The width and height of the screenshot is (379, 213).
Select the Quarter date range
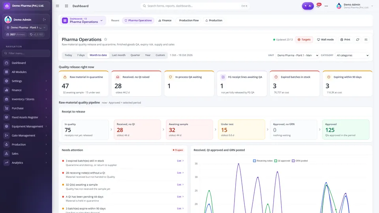135,55
